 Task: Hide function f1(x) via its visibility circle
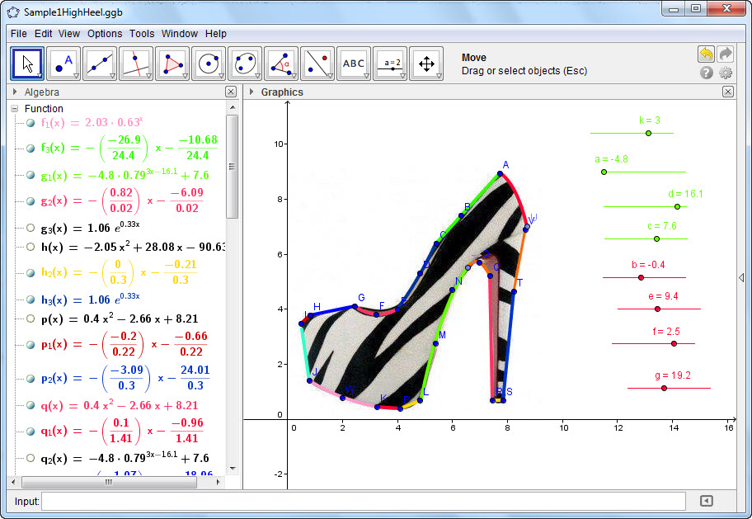31,123
